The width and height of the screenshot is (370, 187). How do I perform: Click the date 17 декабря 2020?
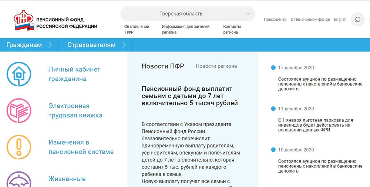pyautogui.click(x=296, y=67)
